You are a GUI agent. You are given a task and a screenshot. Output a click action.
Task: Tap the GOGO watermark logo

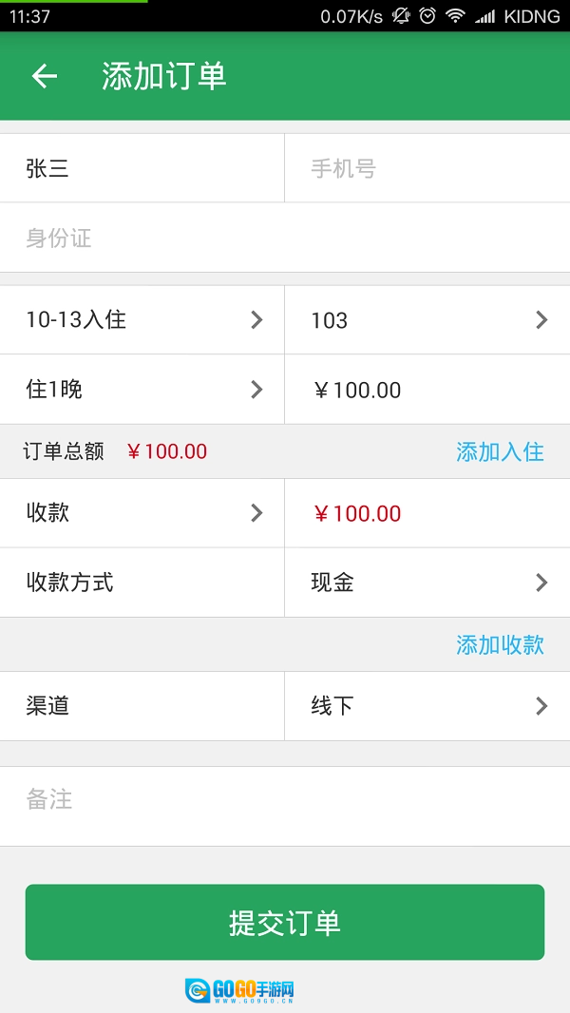tap(240, 991)
